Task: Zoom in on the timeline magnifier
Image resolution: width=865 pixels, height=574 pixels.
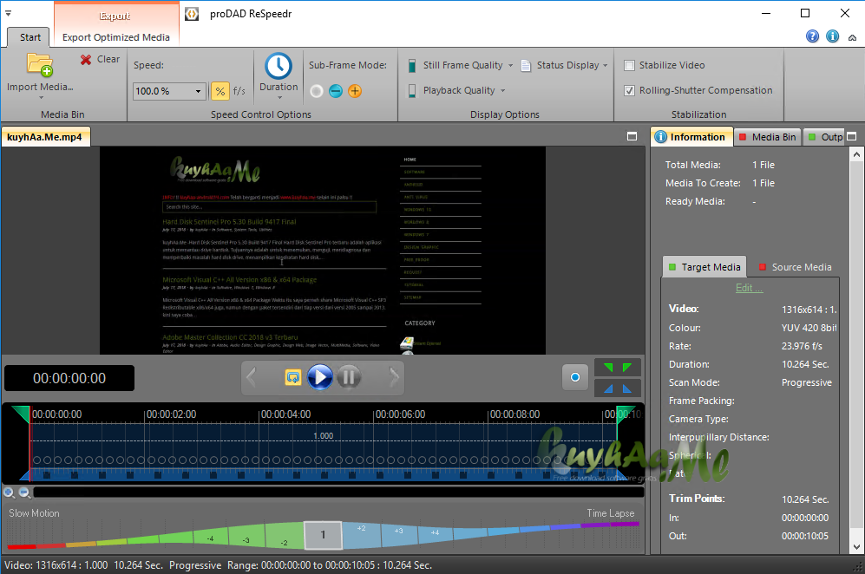Action: [x=9, y=492]
